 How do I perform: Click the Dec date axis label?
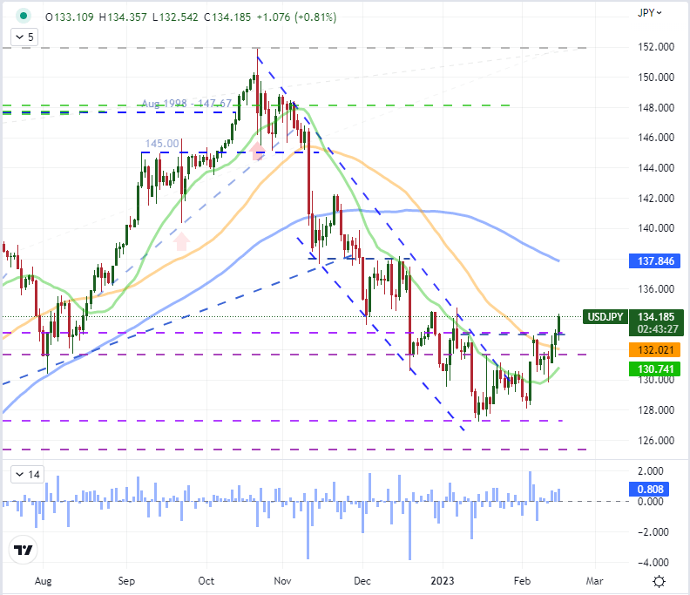click(362, 581)
